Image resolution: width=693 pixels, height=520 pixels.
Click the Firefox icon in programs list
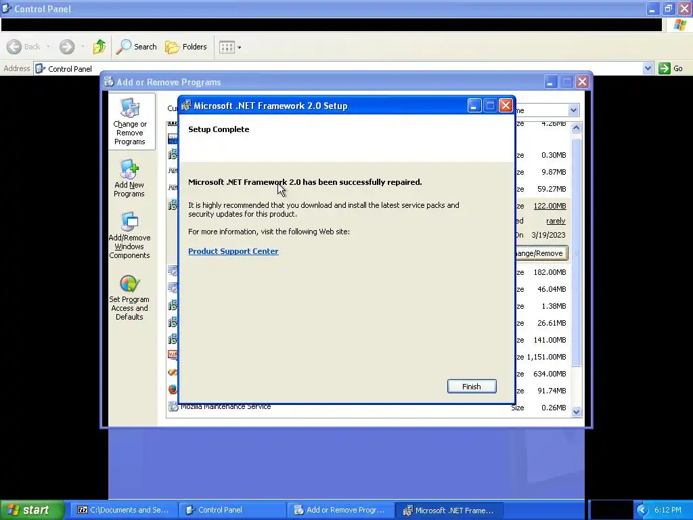(x=173, y=389)
